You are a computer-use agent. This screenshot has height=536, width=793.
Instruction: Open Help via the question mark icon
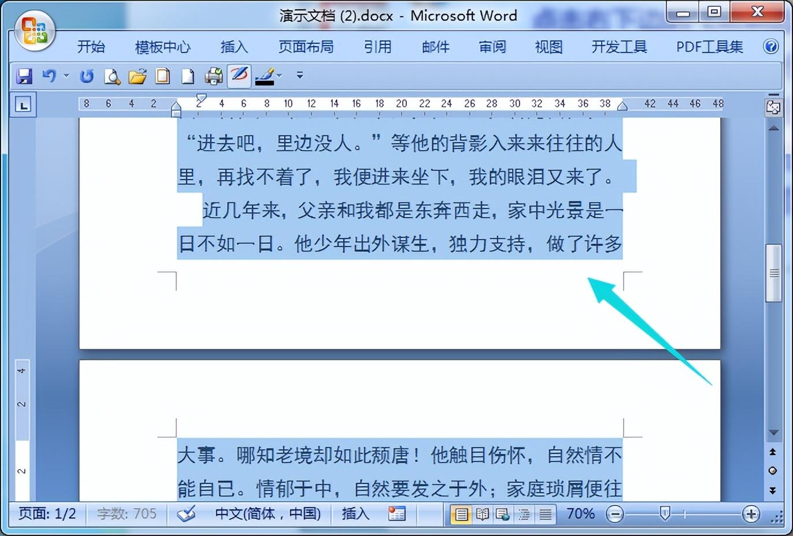[772, 47]
